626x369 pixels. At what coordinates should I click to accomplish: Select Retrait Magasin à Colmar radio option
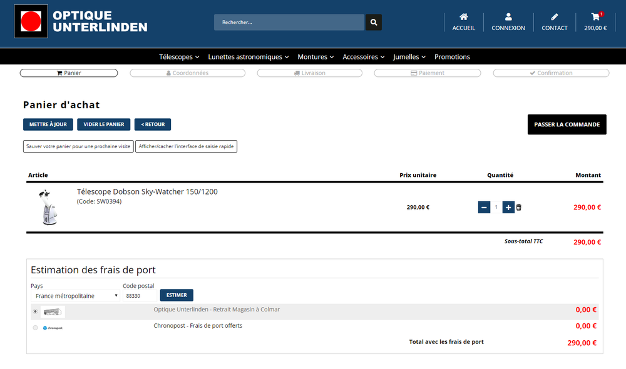tap(35, 311)
